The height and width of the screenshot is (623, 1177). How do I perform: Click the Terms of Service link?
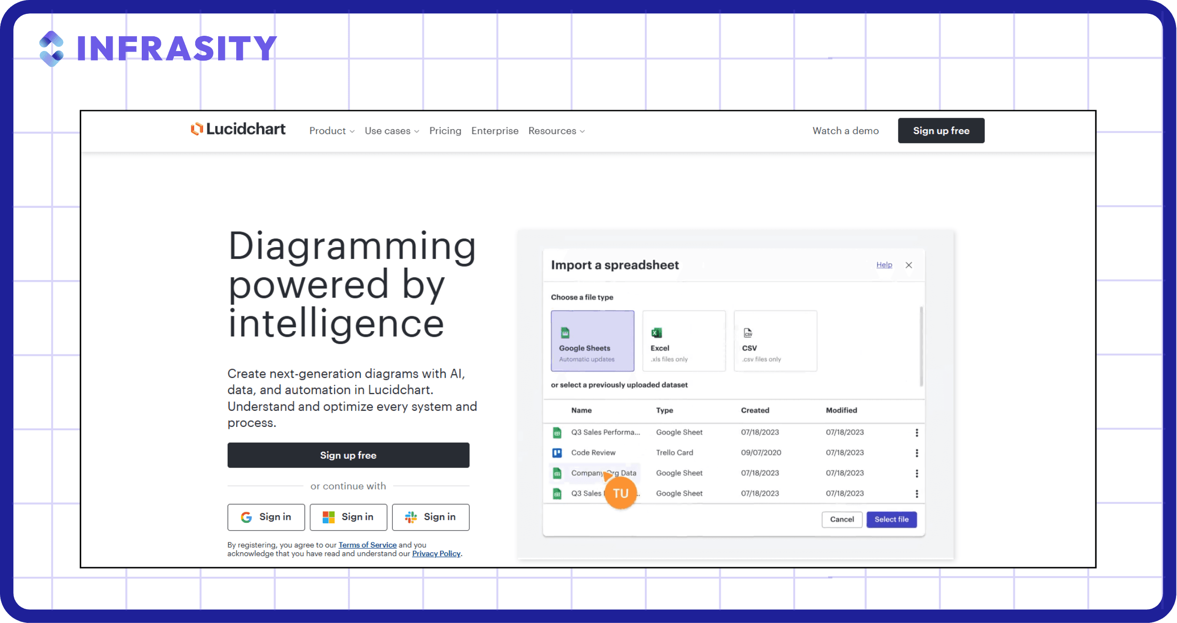point(368,545)
